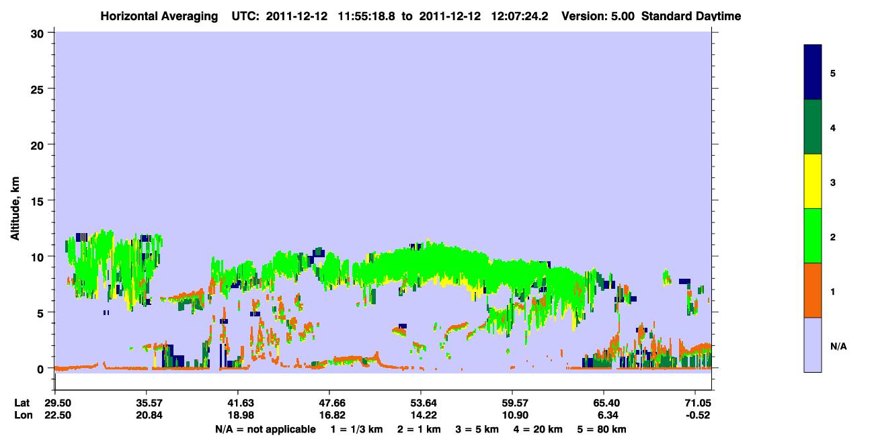Click legend text '2 = 1 km'

point(419,429)
